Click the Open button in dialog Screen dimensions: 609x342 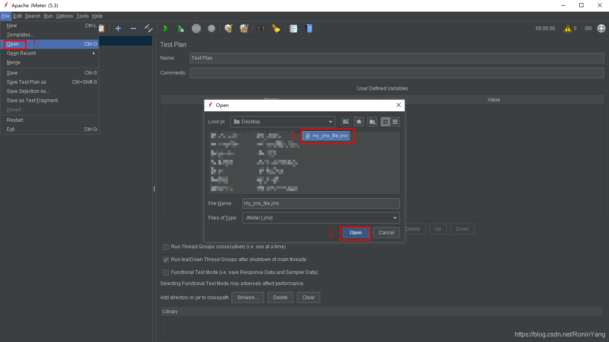pyautogui.click(x=355, y=233)
